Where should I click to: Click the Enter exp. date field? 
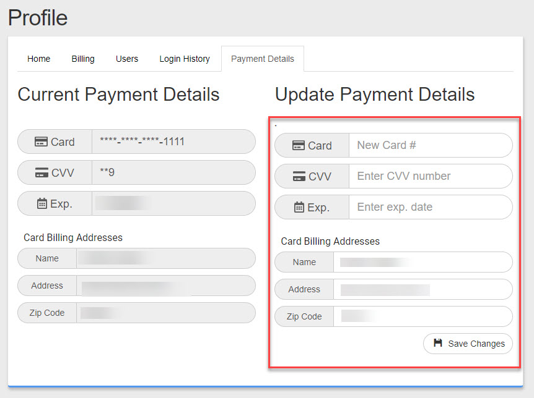430,208
